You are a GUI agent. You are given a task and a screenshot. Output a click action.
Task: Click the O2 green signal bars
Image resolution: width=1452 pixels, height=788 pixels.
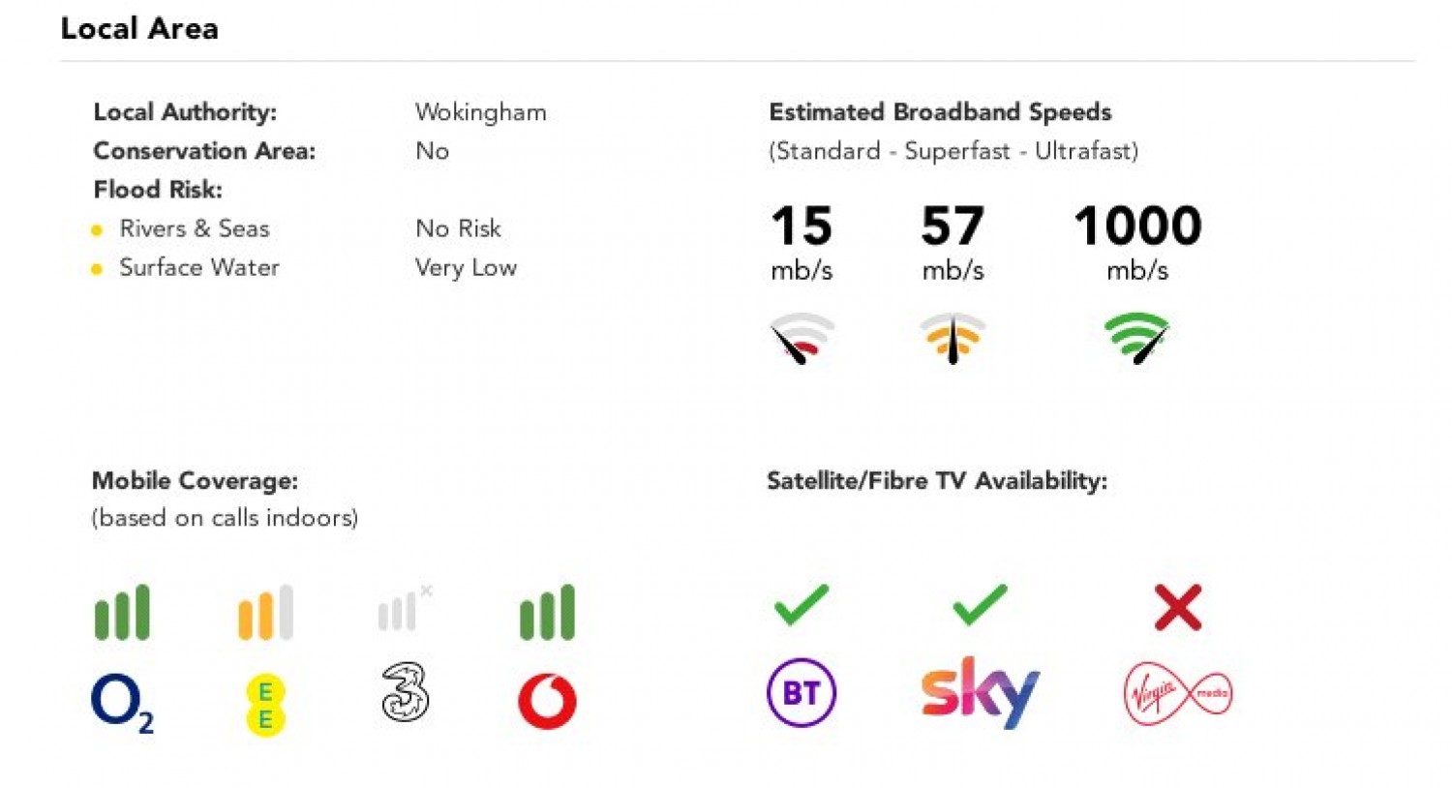click(x=122, y=612)
